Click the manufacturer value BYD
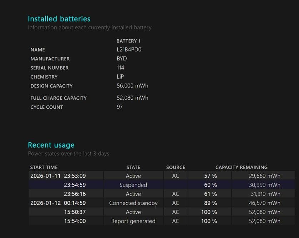This screenshot has width=299, height=238. pos(122,59)
